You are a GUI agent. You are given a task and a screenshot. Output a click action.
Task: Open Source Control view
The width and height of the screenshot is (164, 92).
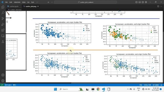(3, 19)
